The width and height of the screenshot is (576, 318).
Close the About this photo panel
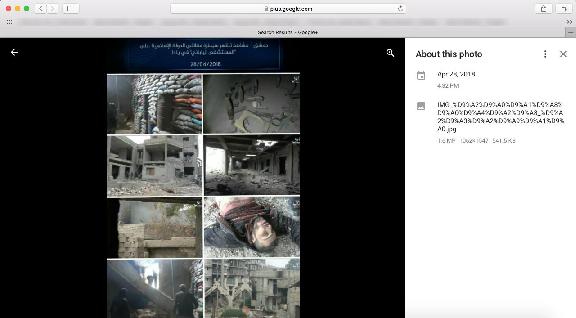(563, 54)
